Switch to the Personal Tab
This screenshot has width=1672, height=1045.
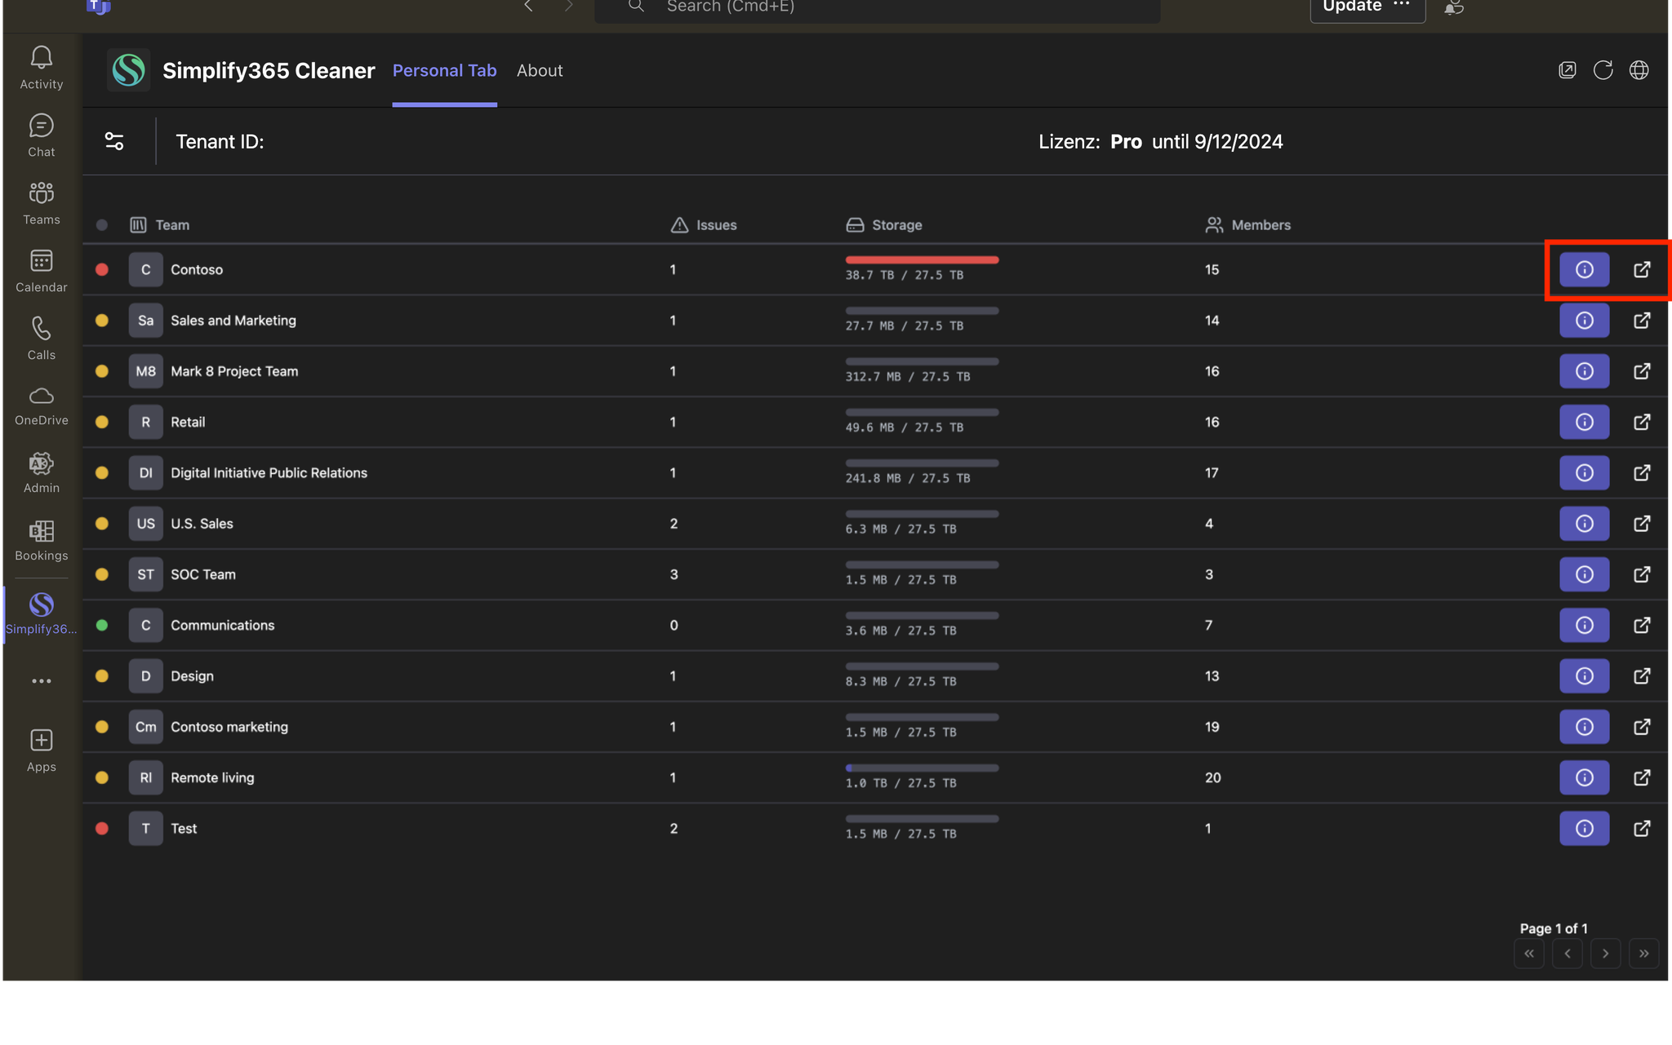point(444,71)
